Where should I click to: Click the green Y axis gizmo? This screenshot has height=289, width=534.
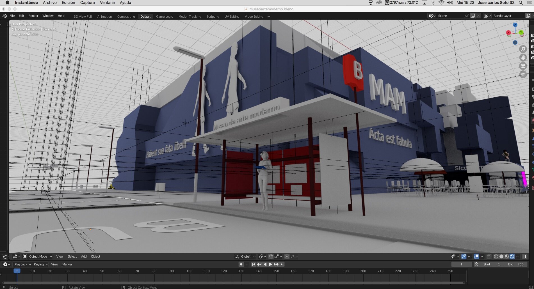[x=521, y=33]
